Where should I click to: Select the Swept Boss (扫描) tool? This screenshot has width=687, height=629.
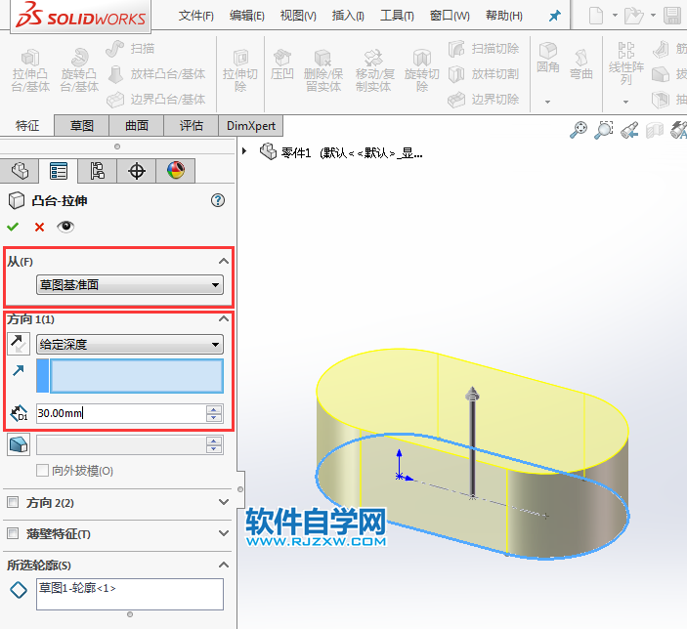click(130, 48)
